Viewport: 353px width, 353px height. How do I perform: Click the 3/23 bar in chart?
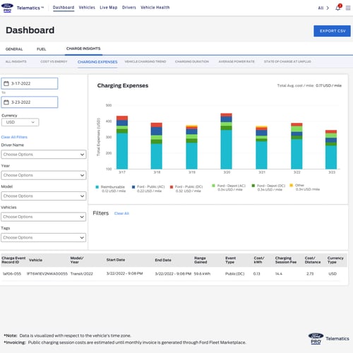click(x=331, y=150)
